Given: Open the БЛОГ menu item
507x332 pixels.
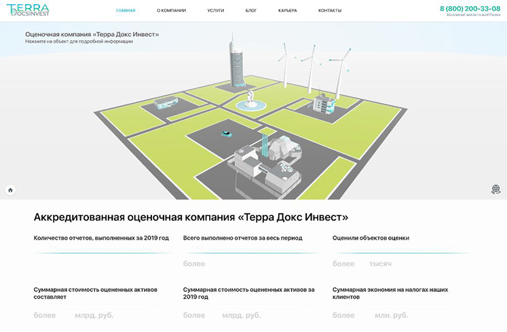Looking at the screenshot, I should coord(251,10).
